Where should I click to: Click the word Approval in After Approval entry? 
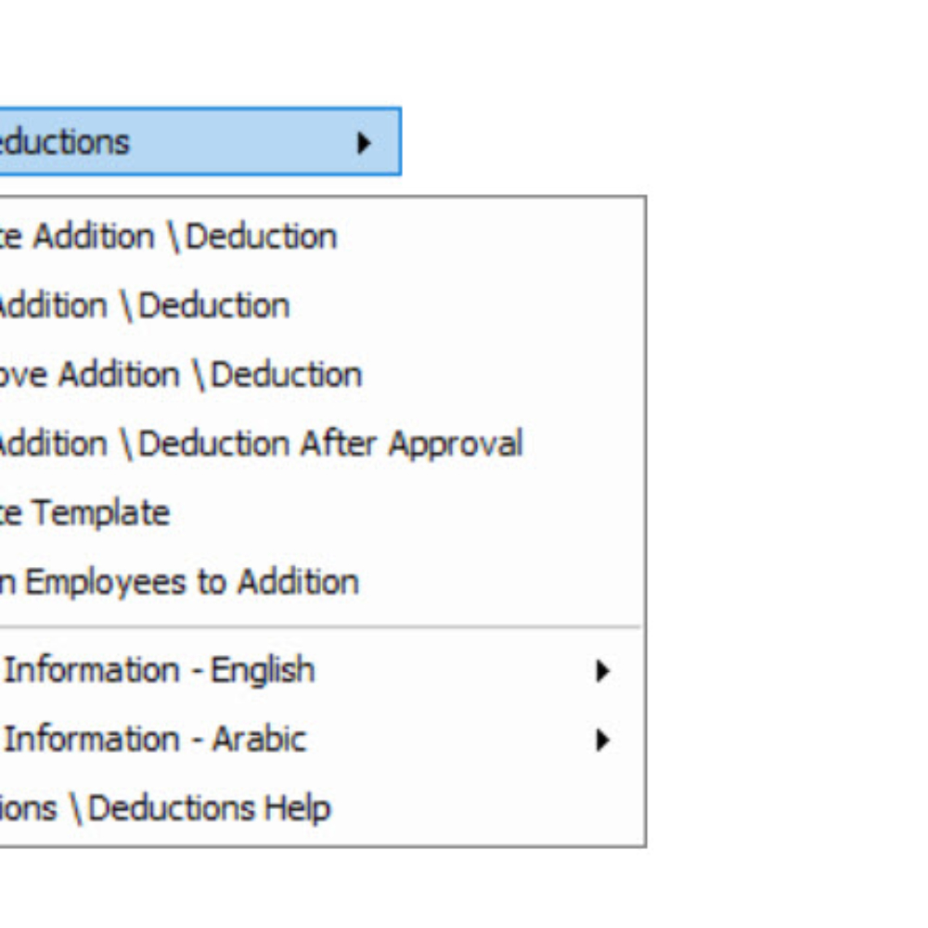click(456, 445)
